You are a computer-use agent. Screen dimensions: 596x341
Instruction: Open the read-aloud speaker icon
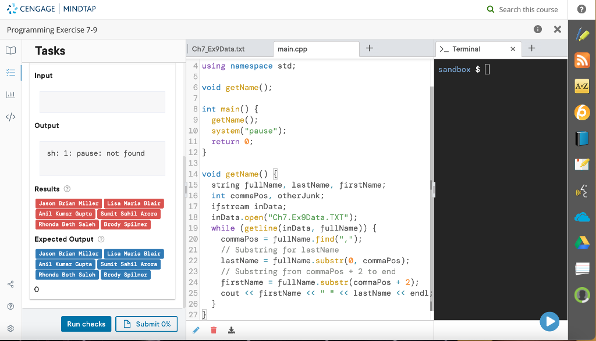point(582,191)
